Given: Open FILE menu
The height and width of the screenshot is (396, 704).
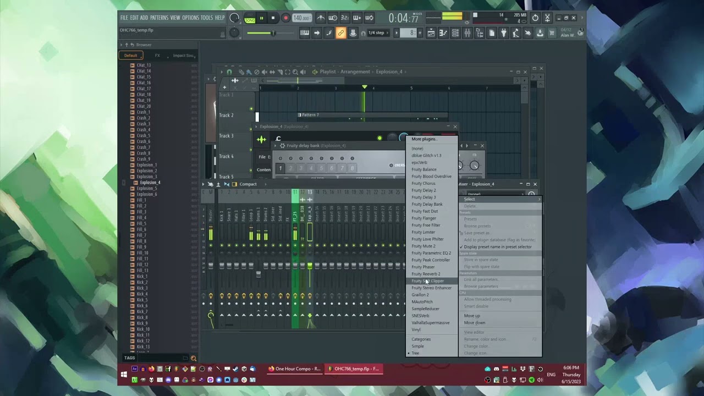Looking at the screenshot, I should 124,18.
